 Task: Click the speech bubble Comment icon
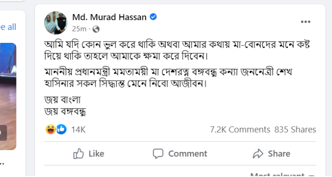[158, 153]
